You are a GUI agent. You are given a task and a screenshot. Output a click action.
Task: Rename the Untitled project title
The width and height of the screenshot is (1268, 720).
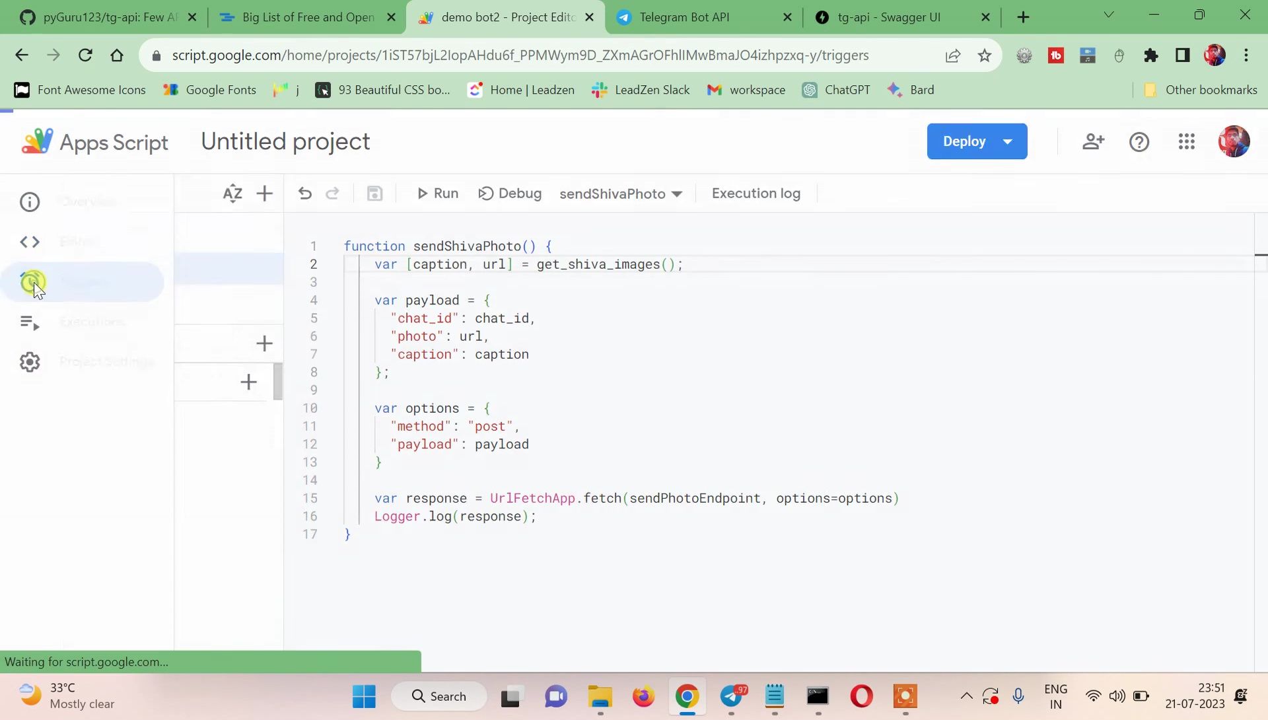(x=285, y=141)
